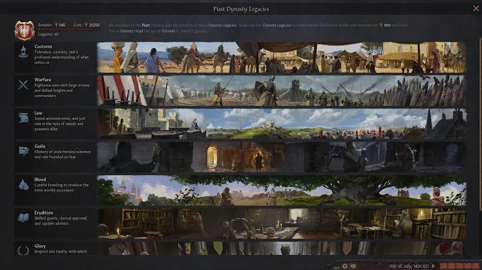Click the icon right of the gear
Image resolution: width=482 pixels, height=270 pixels.
pyautogui.click(x=354, y=266)
